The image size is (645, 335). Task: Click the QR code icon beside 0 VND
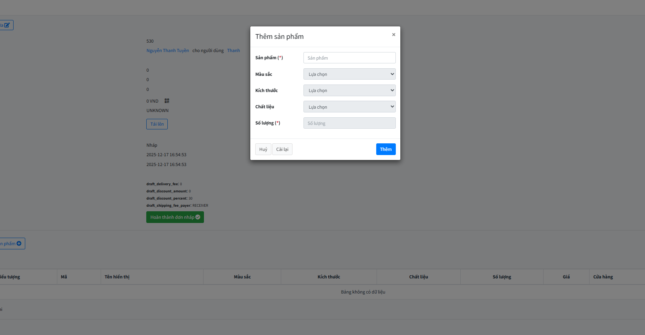coord(167,101)
